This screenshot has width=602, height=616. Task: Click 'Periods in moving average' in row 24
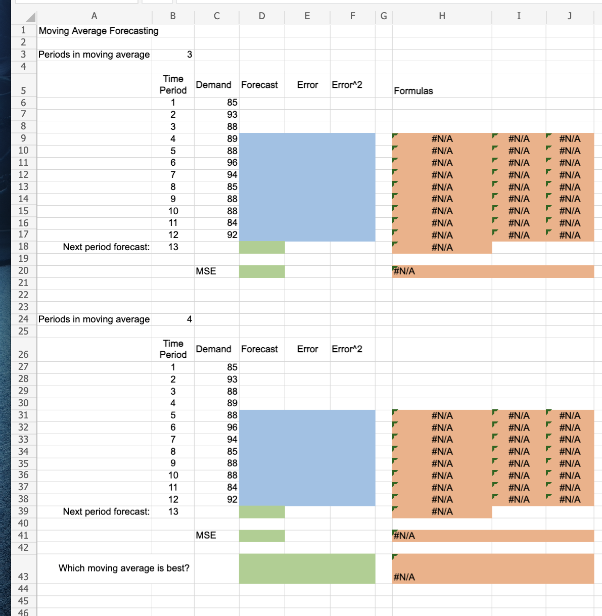tap(94, 319)
